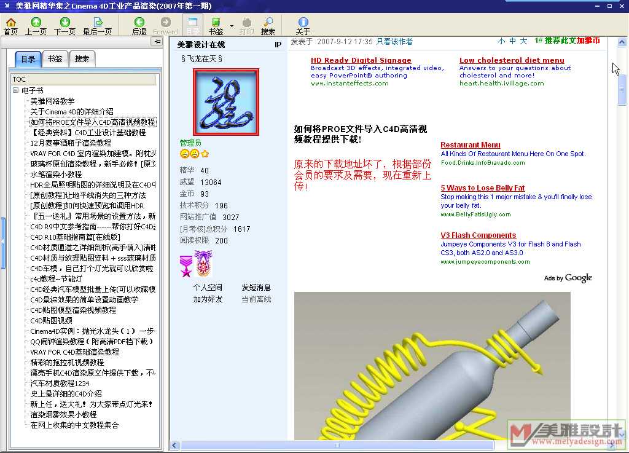
Task: Switch to the 目录 tab
Action: pyautogui.click(x=28, y=60)
